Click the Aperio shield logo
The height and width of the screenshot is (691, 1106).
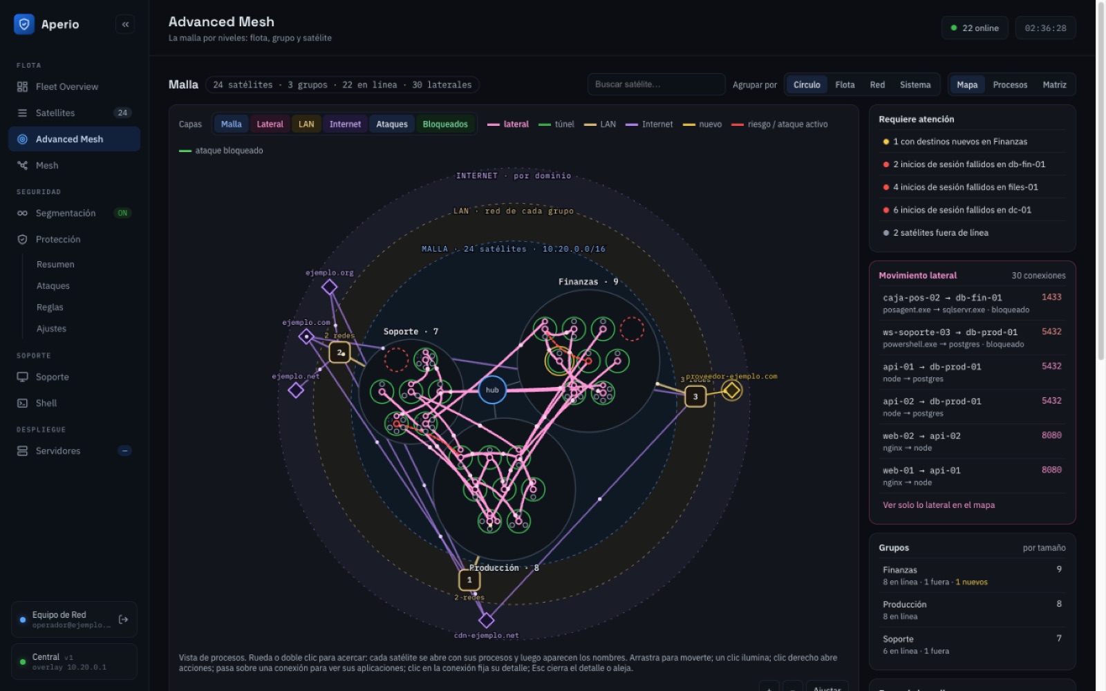pos(24,24)
